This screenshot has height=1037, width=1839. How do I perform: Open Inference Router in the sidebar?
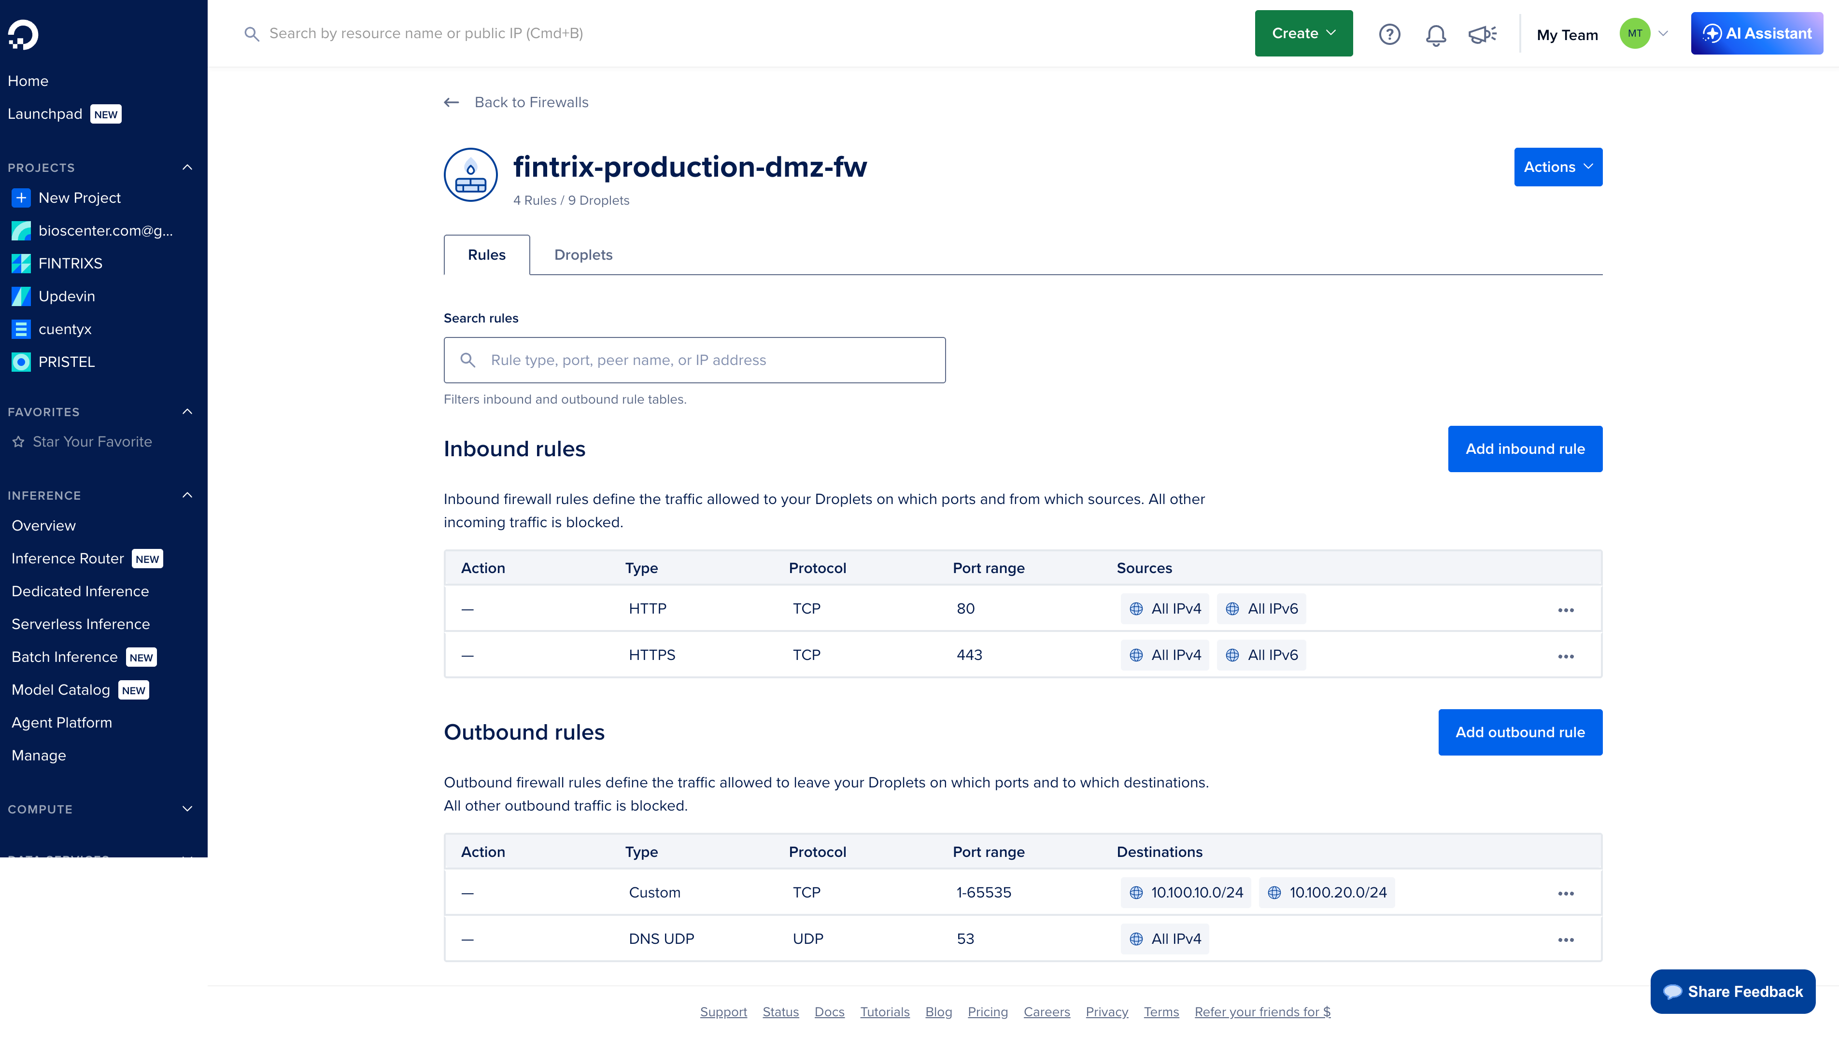(68, 558)
